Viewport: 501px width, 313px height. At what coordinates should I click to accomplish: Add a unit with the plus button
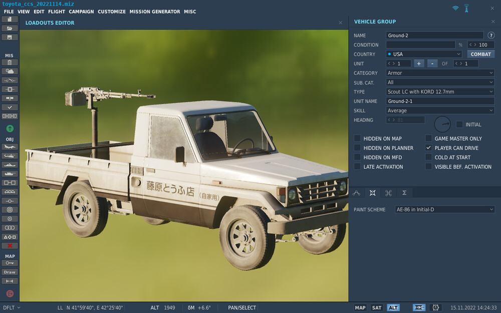[419, 63]
